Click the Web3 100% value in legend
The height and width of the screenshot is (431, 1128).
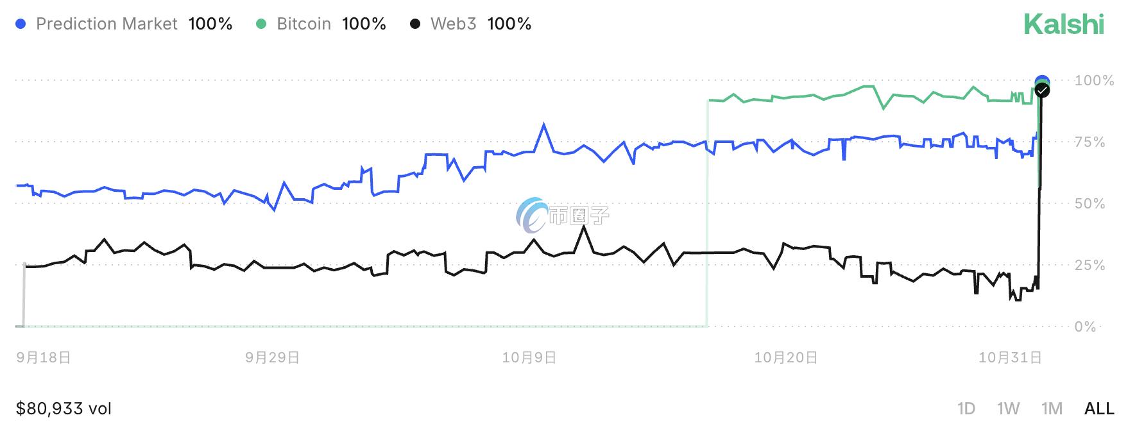509,24
